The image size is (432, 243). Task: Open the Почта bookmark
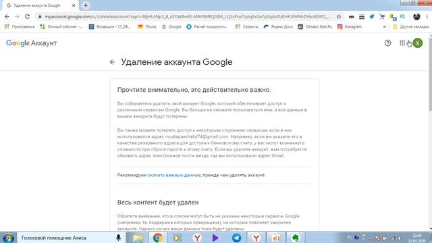pos(147,27)
